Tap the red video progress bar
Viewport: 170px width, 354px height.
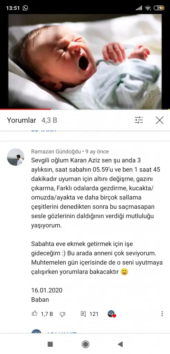click(26, 109)
